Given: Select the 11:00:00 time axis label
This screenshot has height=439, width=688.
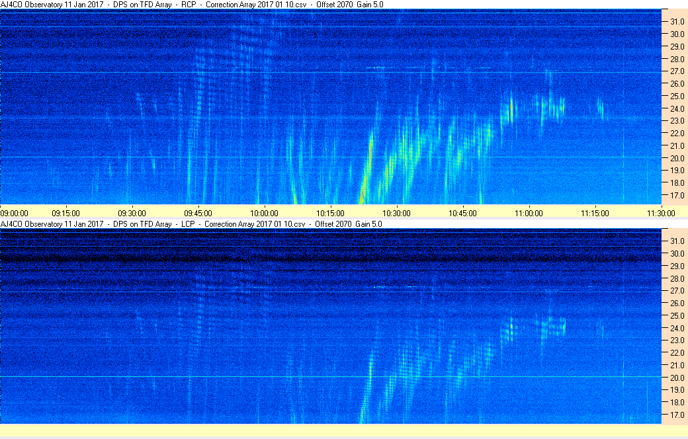Looking at the screenshot, I should coord(529,213).
